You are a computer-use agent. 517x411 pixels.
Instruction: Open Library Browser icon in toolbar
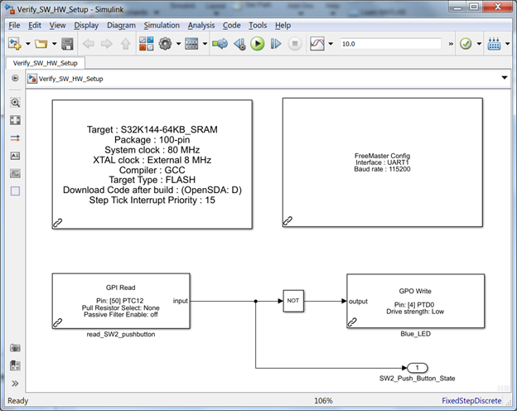146,44
